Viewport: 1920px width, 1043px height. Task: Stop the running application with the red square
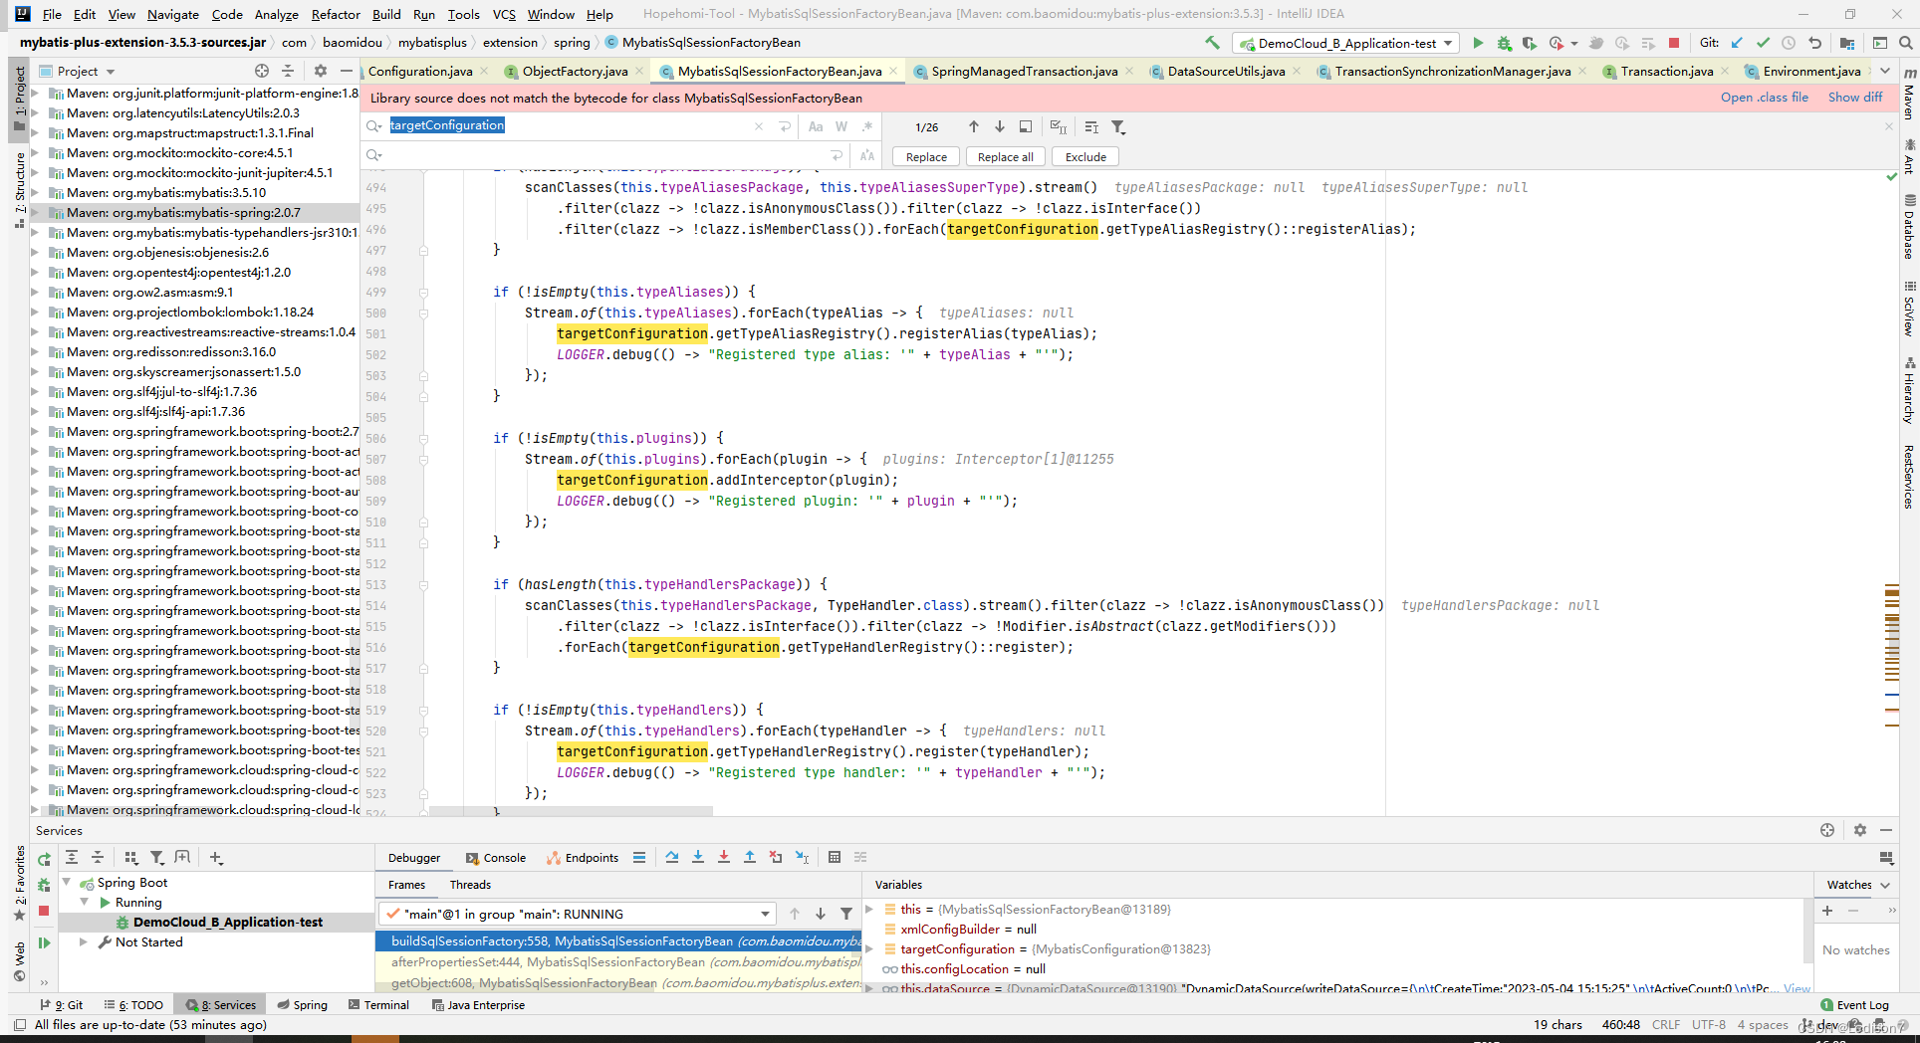tap(1674, 43)
